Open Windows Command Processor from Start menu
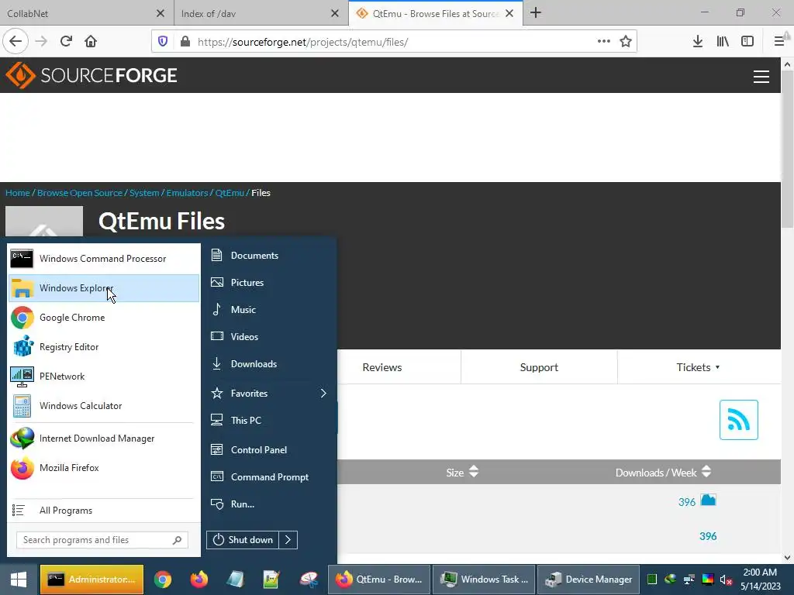 [x=103, y=259]
